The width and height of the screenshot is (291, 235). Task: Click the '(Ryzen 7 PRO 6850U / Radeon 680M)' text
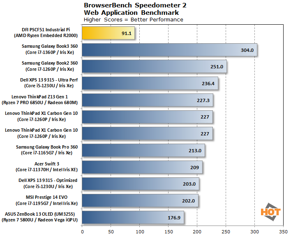(x=39, y=103)
